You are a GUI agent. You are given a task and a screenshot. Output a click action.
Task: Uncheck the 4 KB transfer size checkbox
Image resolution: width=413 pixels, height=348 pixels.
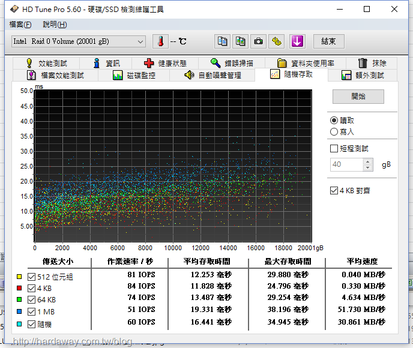point(31,288)
